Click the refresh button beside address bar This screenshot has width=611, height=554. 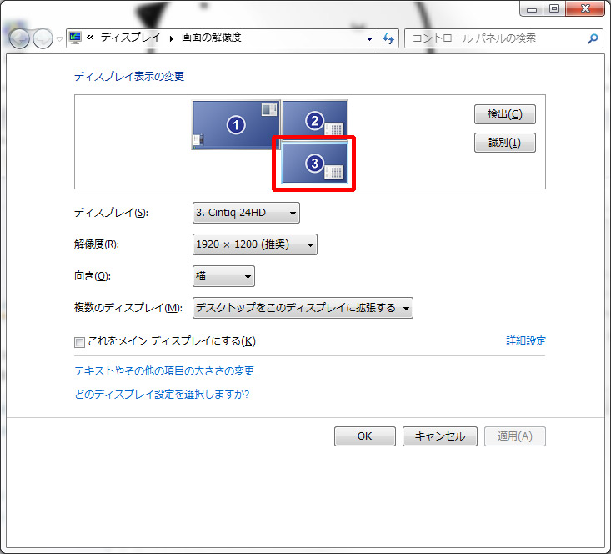388,38
